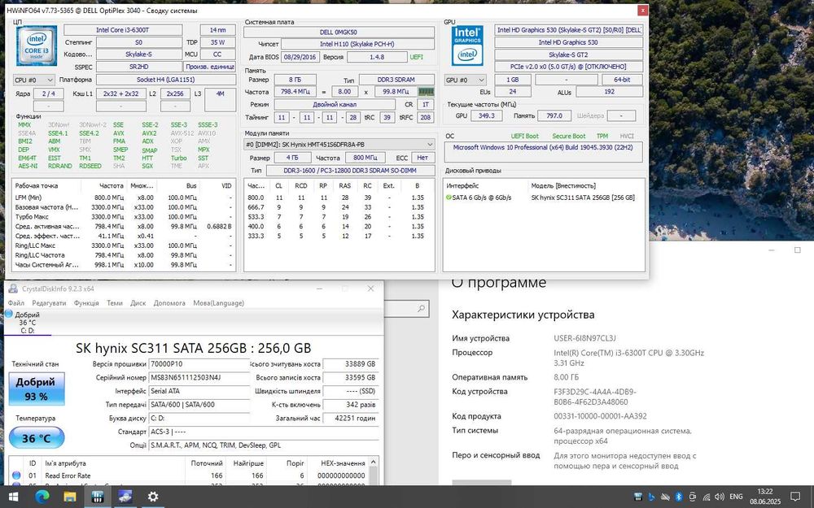Open the Windows Start menu
Image resolution: width=814 pixels, height=508 pixels.
(x=13, y=497)
